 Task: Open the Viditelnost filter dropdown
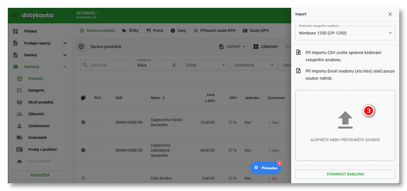pos(254,65)
